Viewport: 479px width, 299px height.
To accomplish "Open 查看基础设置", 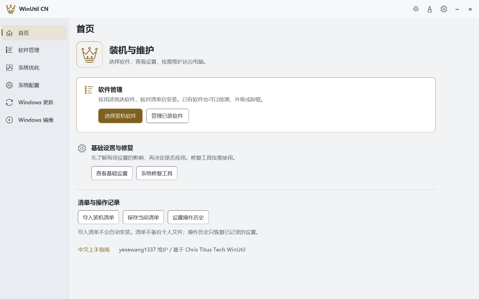I will tap(112, 173).
